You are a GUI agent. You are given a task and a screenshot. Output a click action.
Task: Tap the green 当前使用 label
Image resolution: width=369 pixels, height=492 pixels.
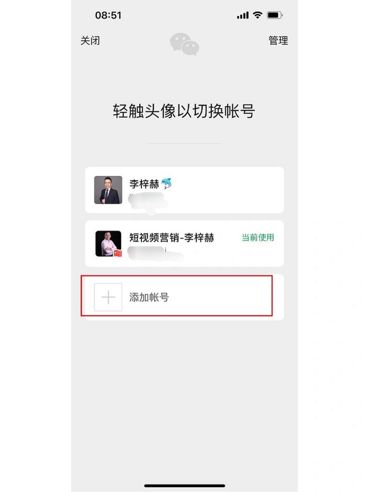[x=257, y=238]
